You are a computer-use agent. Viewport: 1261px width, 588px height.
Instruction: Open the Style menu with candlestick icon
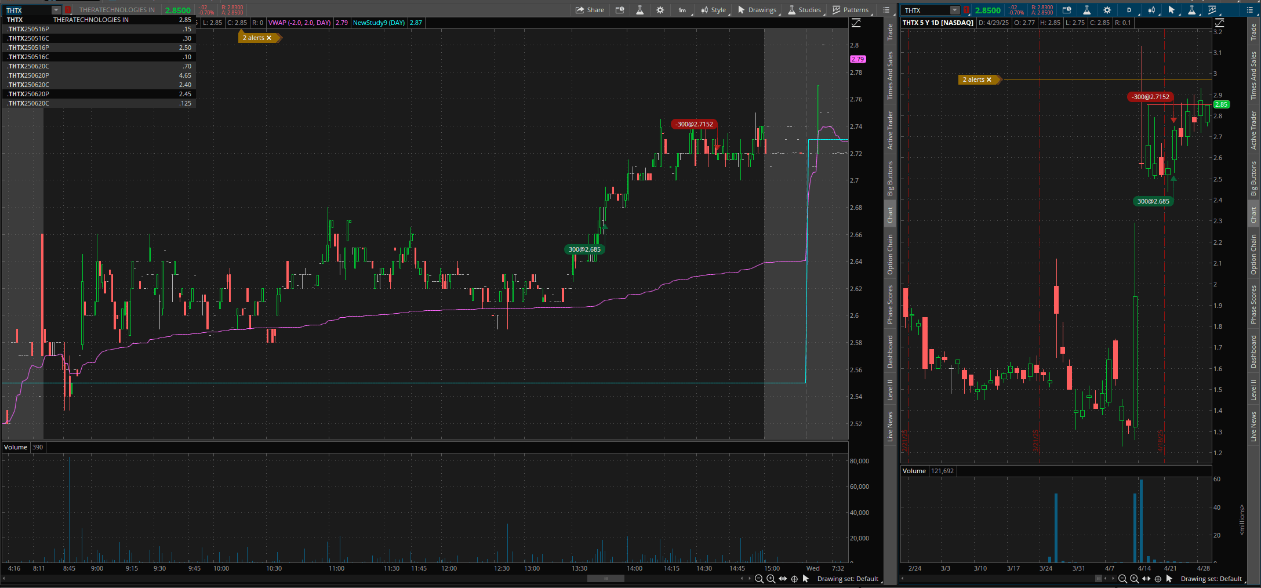(x=713, y=10)
